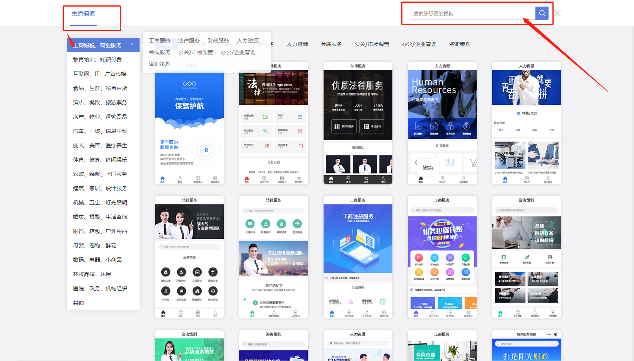Open the 品牌全案策划 template thumbnail
The width and height of the screenshot is (634, 361).
[x=189, y=346]
